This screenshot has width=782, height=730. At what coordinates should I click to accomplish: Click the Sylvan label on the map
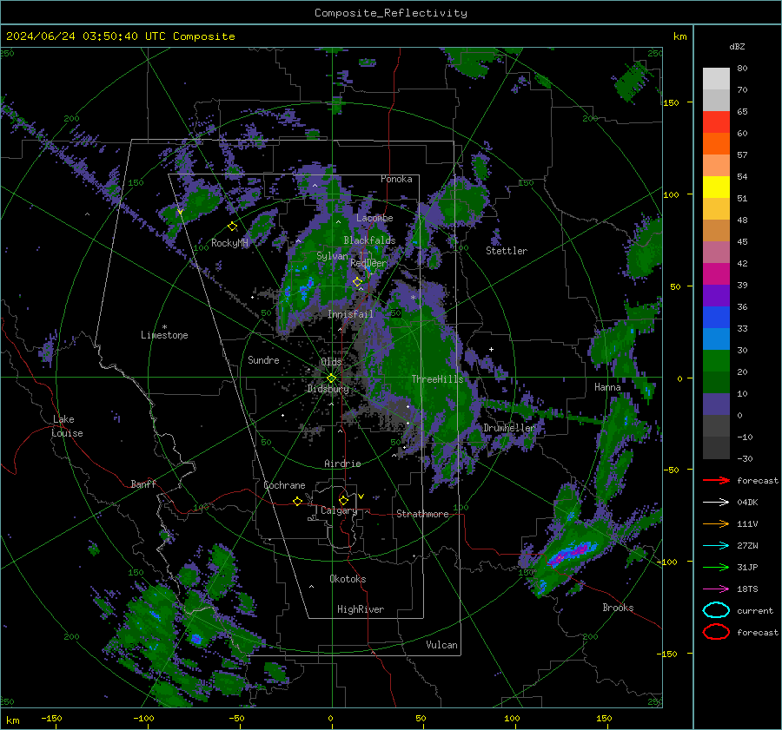point(332,256)
